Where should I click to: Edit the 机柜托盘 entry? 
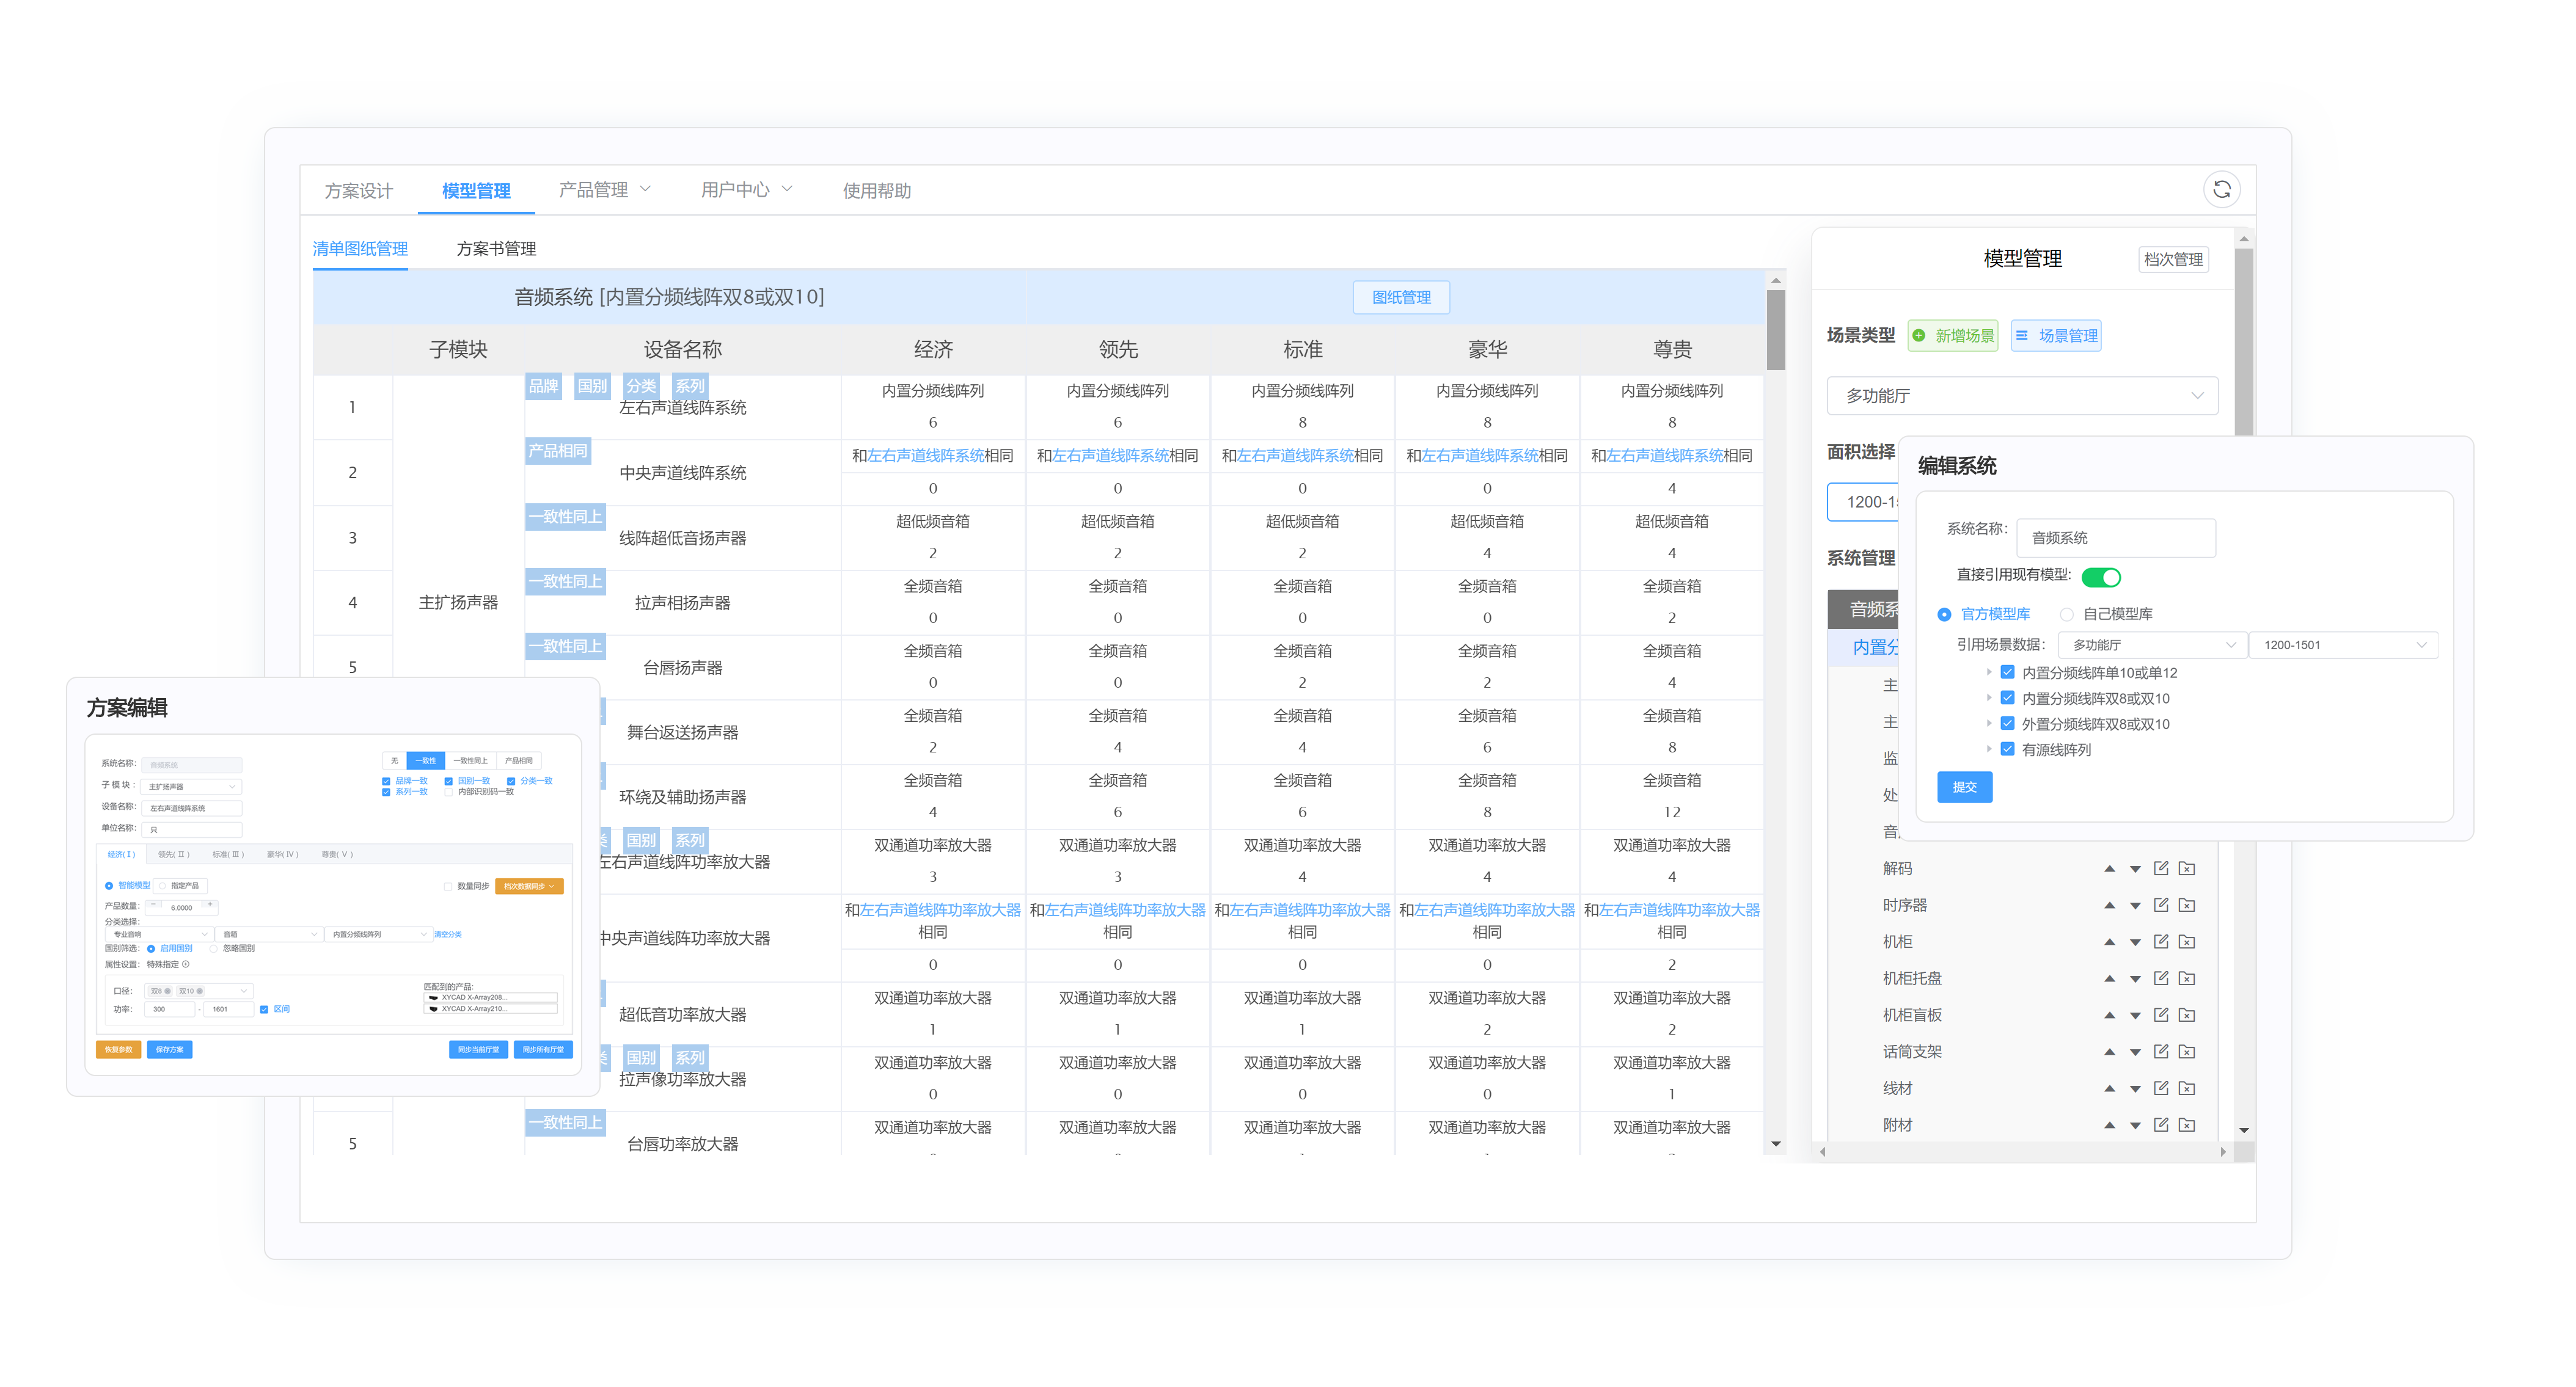(x=2161, y=978)
